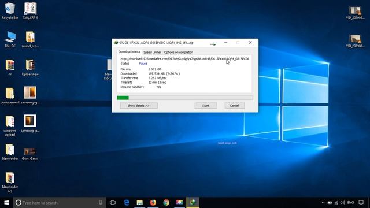370x208 pixels.
Task: Open the download manager taskbar icon
Action: (x=193, y=203)
